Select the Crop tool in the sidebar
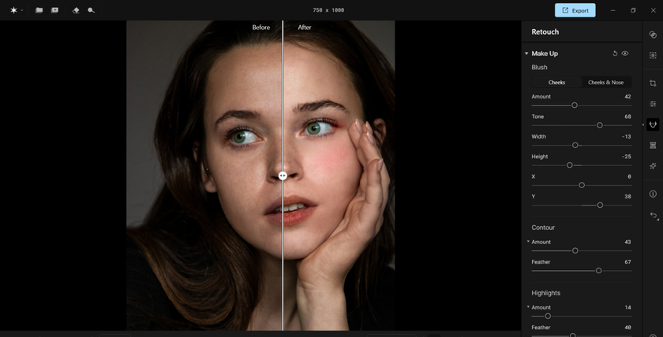 tap(653, 83)
